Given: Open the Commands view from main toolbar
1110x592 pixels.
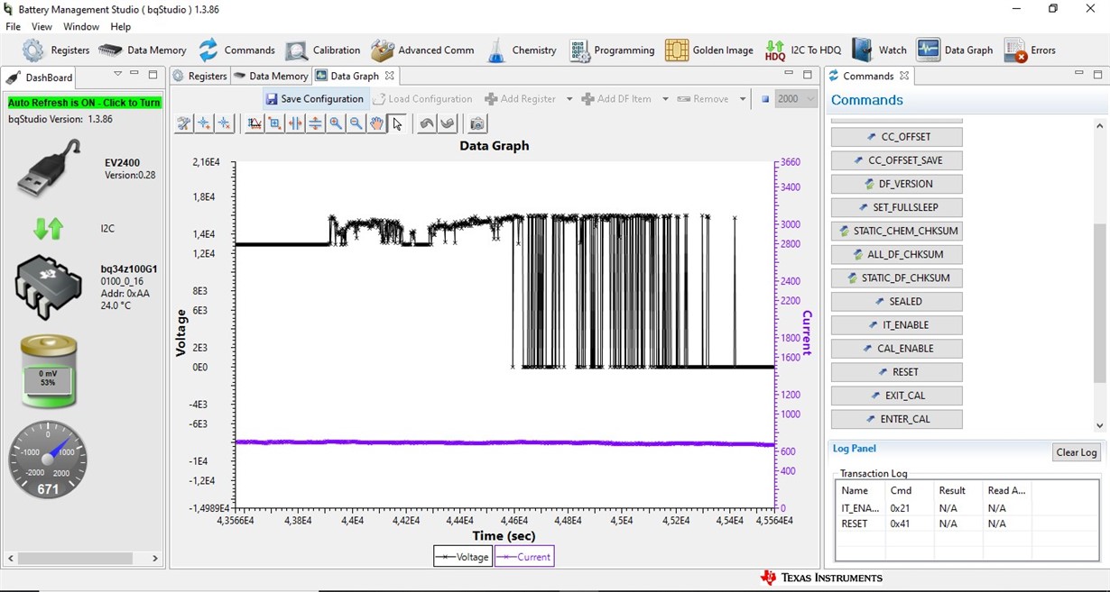Looking at the screenshot, I should click(x=236, y=50).
